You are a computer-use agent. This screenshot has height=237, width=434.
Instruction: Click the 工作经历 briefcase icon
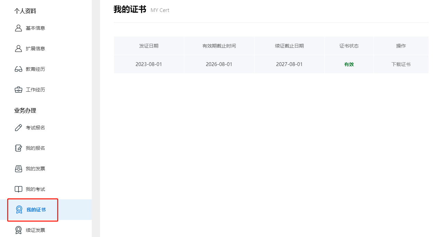pyautogui.click(x=18, y=89)
